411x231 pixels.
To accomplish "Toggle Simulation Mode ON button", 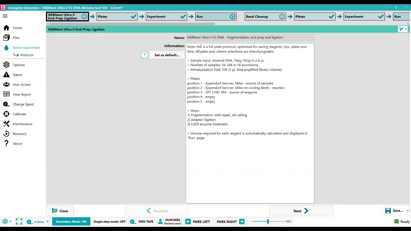I will tap(71, 222).
